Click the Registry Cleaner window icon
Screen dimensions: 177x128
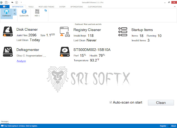[x=65, y=32]
